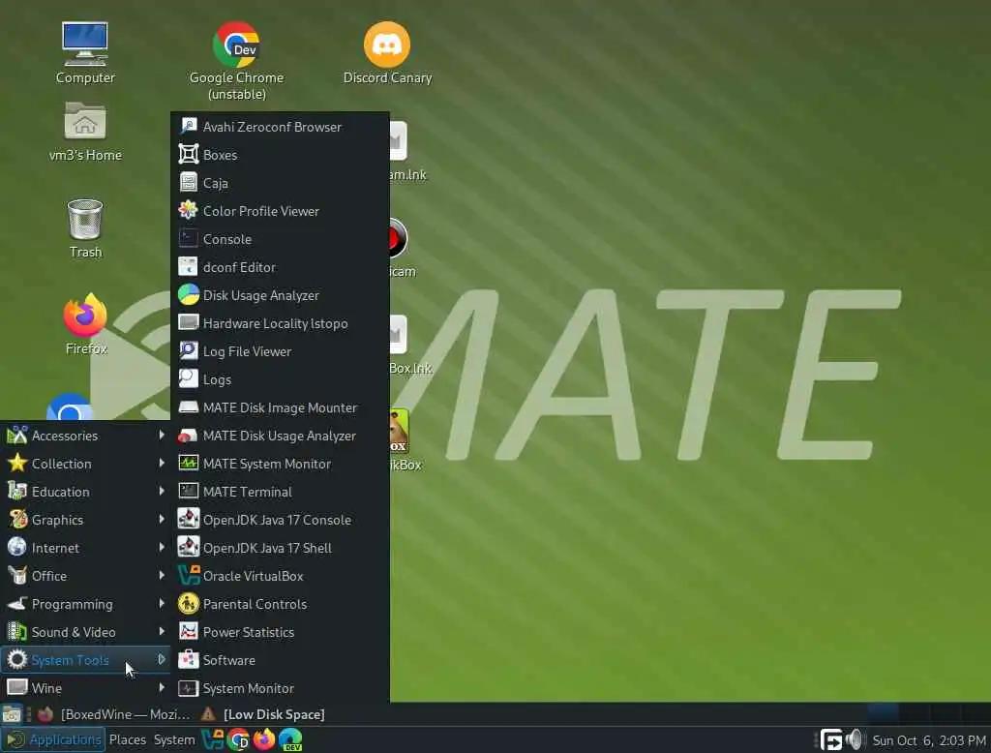The width and height of the screenshot is (991, 753).
Task: Click the Low Disk Space warning icon
Action: point(208,713)
